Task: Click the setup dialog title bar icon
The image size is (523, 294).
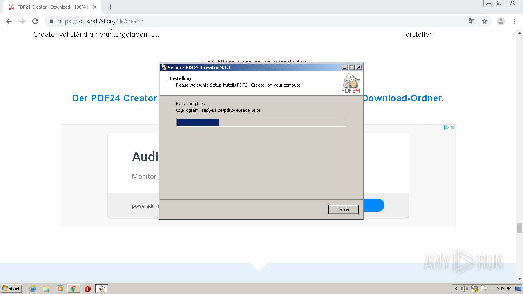Action: pyautogui.click(x=163, y=67)
